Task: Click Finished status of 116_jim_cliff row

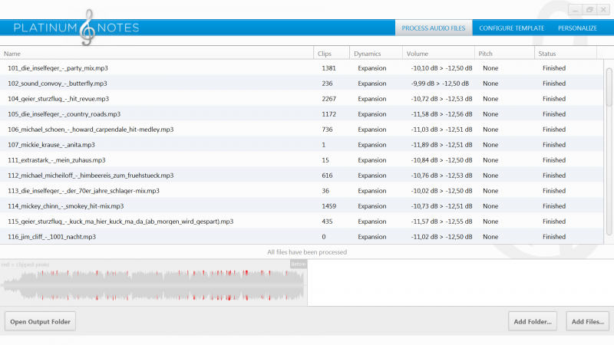Action: coord(554,237)
